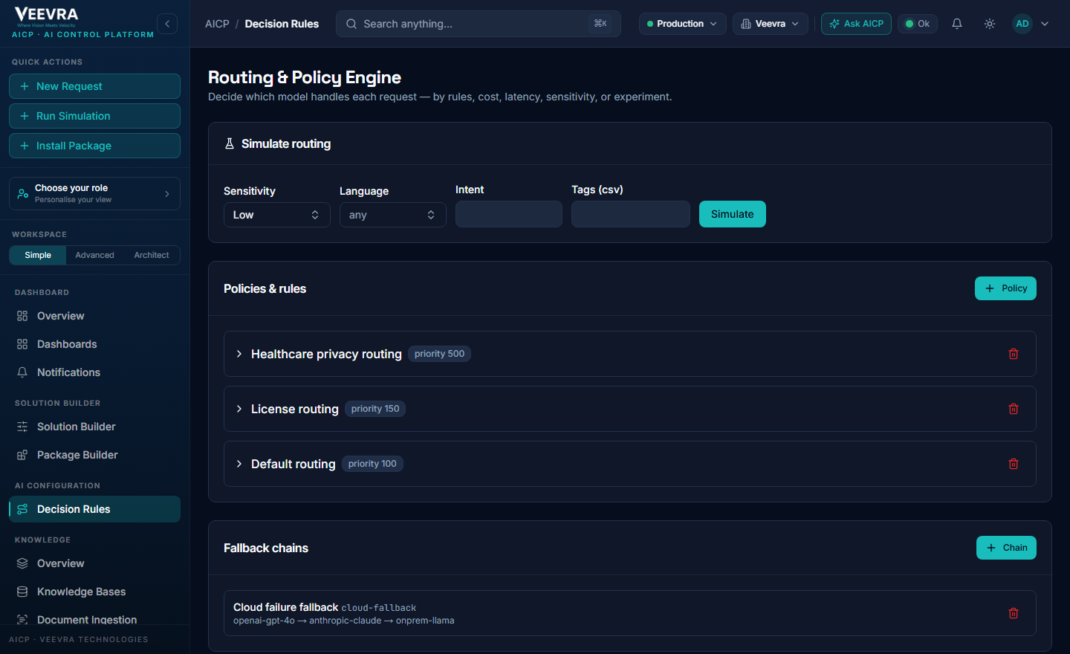This screenshot has width=1070, height=654.
Task: Switch workspace to Simple mode
Action: 38,255
